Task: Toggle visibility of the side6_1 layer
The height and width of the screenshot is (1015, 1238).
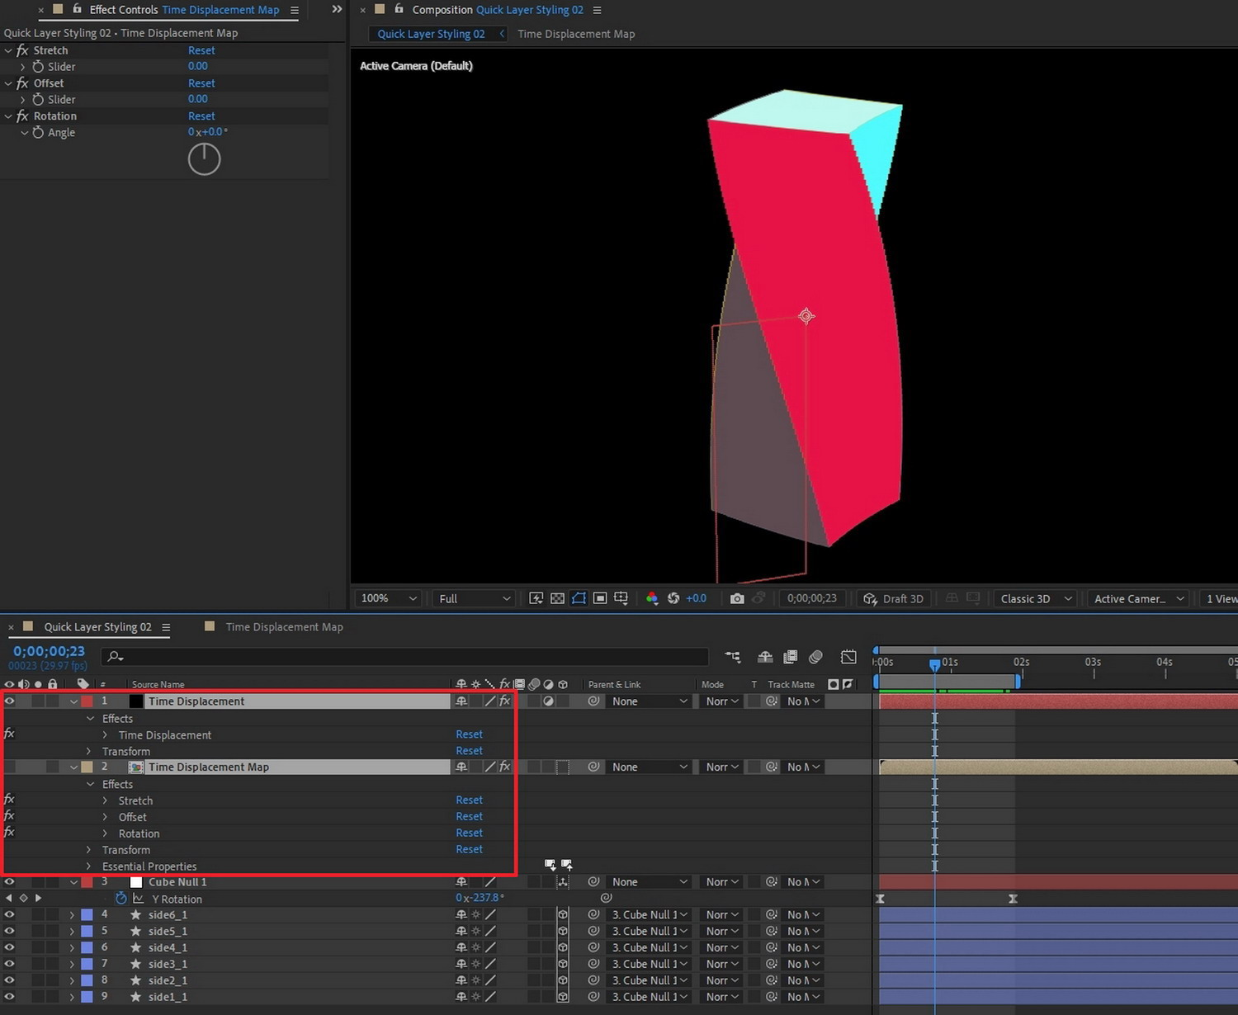Action: coord(10,914)
